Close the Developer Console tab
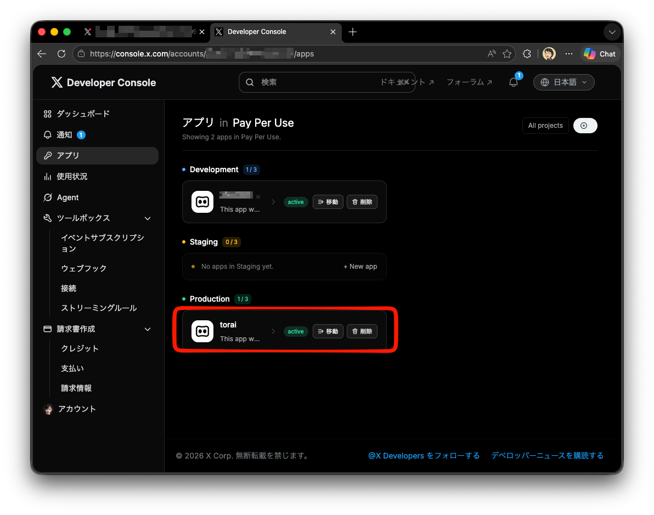Image resolution: width=654 pixels, height=515 pixels. coord(333,32)
